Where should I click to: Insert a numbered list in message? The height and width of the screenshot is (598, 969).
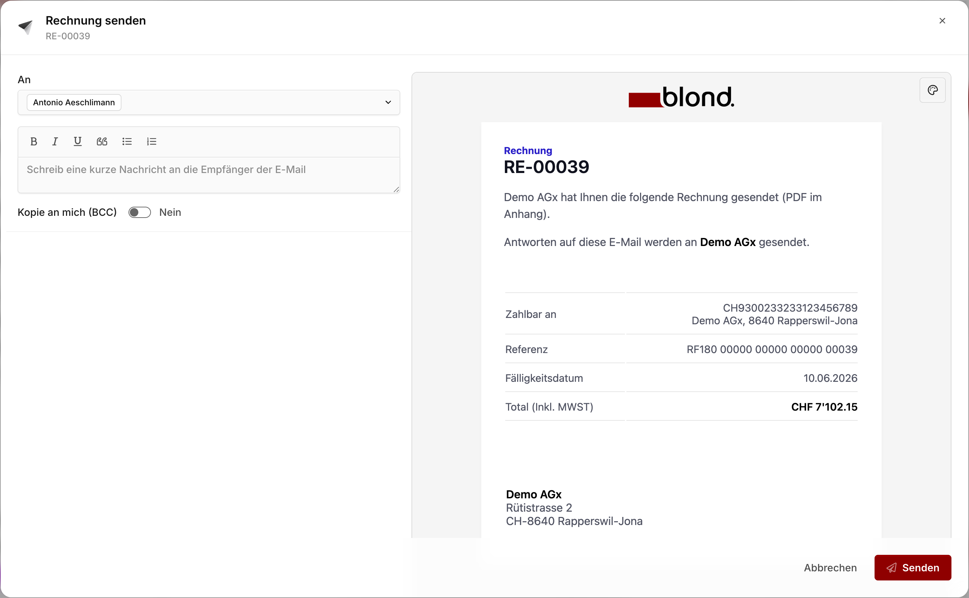[x=152, y=141]
